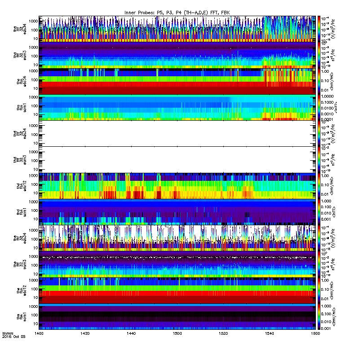
Task: Click inside the the fff 32 edc34 spectrogram
Action: pos(177,238)
